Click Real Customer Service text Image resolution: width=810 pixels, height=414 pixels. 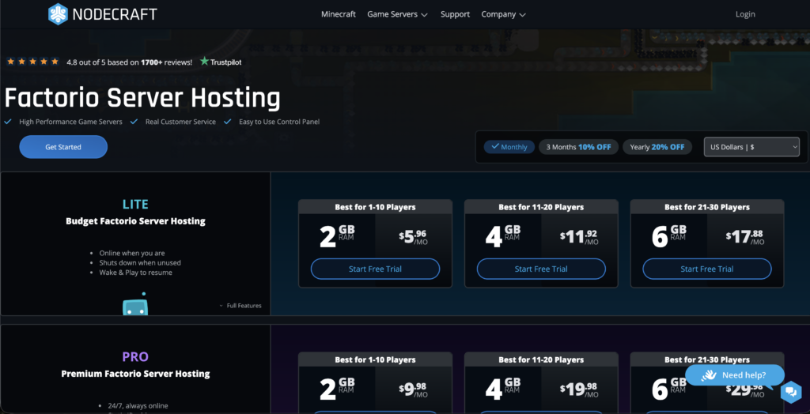[x=181, y=122]
